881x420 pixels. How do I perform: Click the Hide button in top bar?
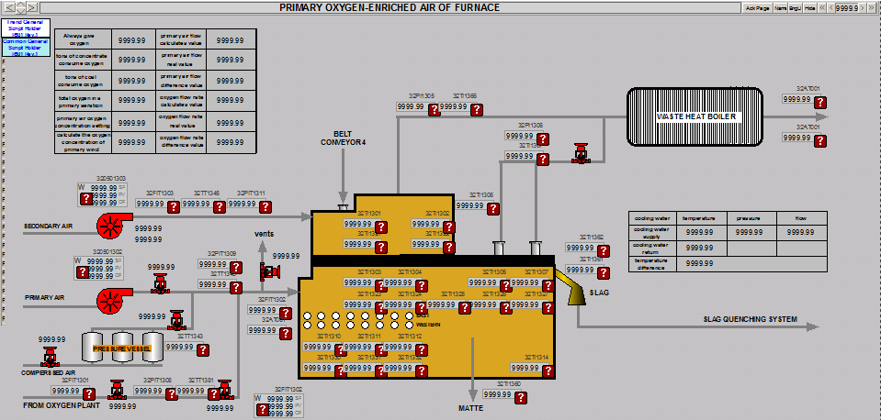click(810, 7)
